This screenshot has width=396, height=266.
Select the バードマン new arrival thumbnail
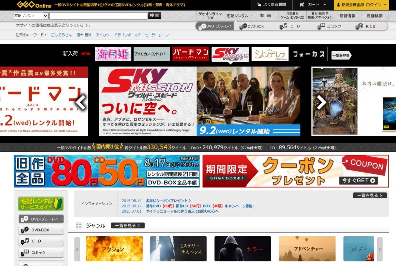pyautogui.click(x=191, y=54)
